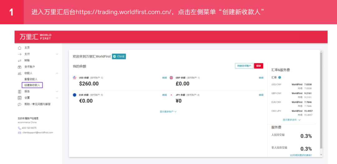Click the UK flag icon for GBP
337x164 pixels.
[171, 77]
